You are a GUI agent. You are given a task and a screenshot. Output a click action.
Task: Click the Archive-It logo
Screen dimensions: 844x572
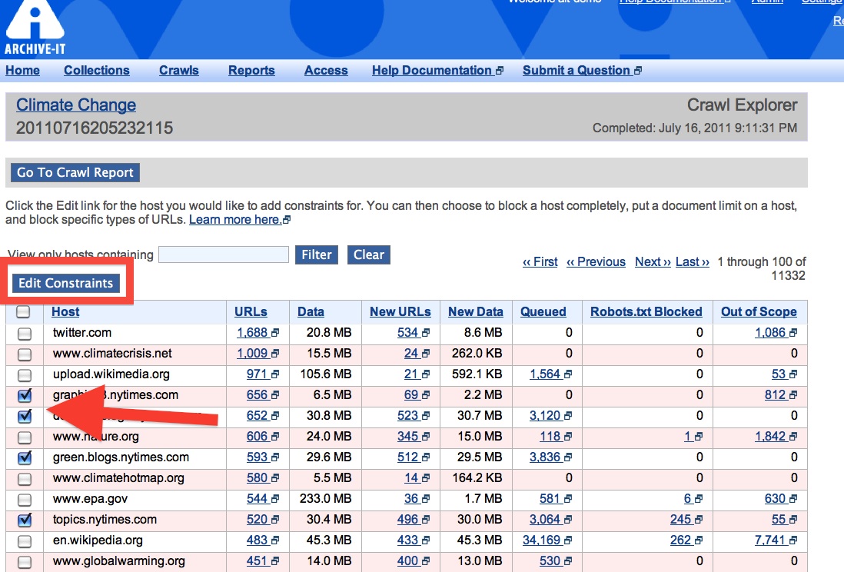(x=35, y=28)
